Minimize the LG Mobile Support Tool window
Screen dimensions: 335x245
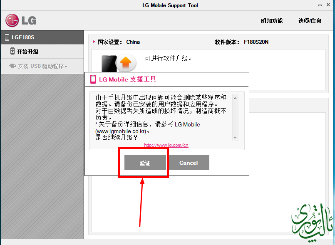(x=320, y=5)
